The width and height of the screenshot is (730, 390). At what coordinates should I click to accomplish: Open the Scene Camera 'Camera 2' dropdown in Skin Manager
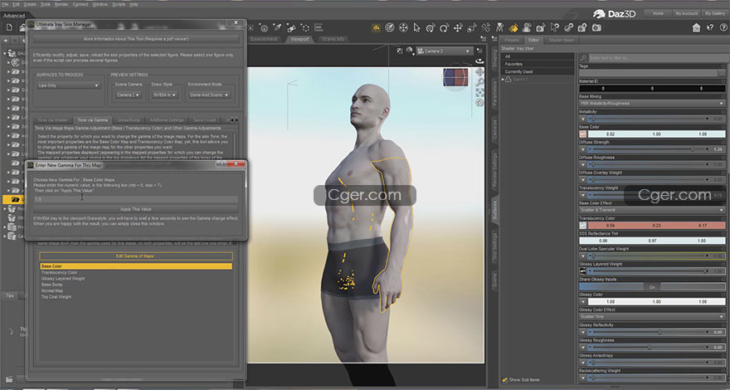(129, 95)
